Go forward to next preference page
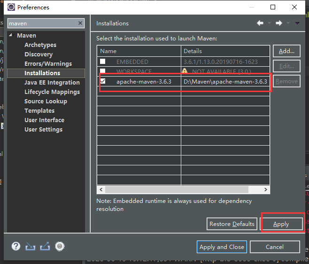Viewport: 309px width, 264px height. 279,23
